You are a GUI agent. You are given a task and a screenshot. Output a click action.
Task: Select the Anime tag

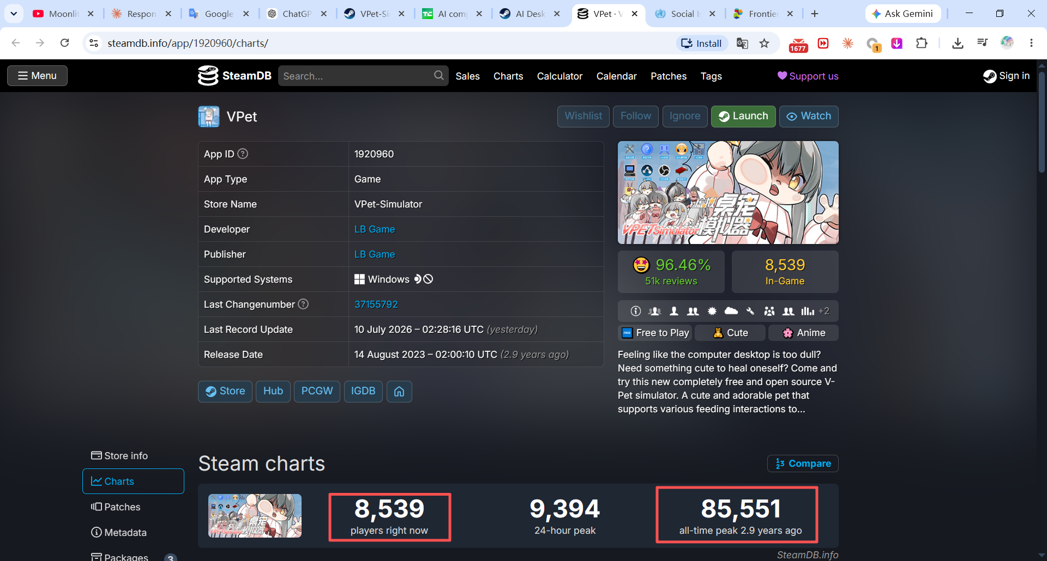coord(803,333)
